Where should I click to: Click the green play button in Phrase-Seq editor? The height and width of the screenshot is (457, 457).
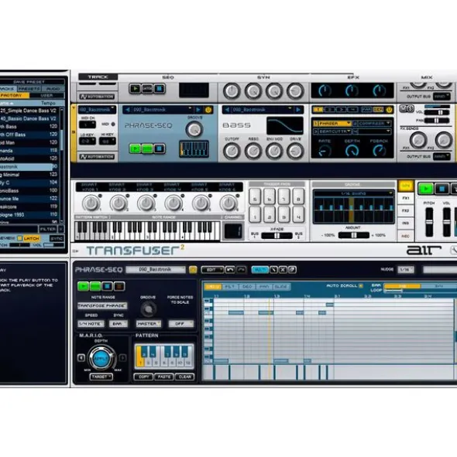[83, 286]
